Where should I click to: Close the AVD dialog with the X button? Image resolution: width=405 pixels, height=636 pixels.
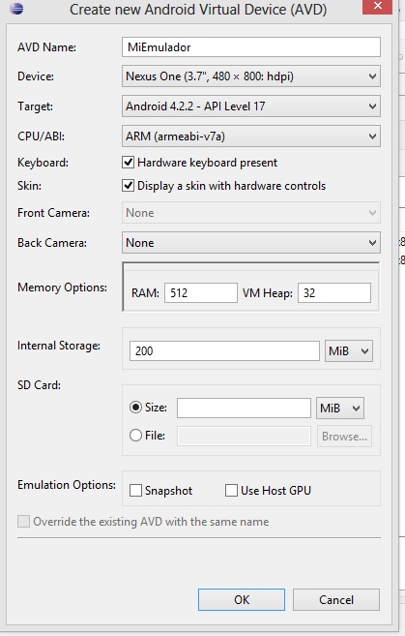(378, 7)
